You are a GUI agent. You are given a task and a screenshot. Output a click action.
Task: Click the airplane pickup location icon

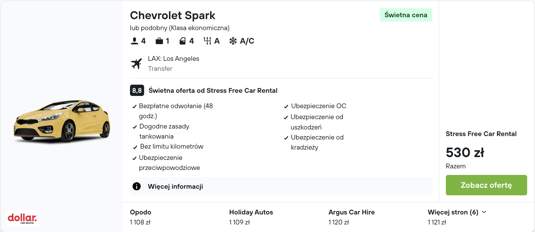pyautogui.click(x=136, y=64)
